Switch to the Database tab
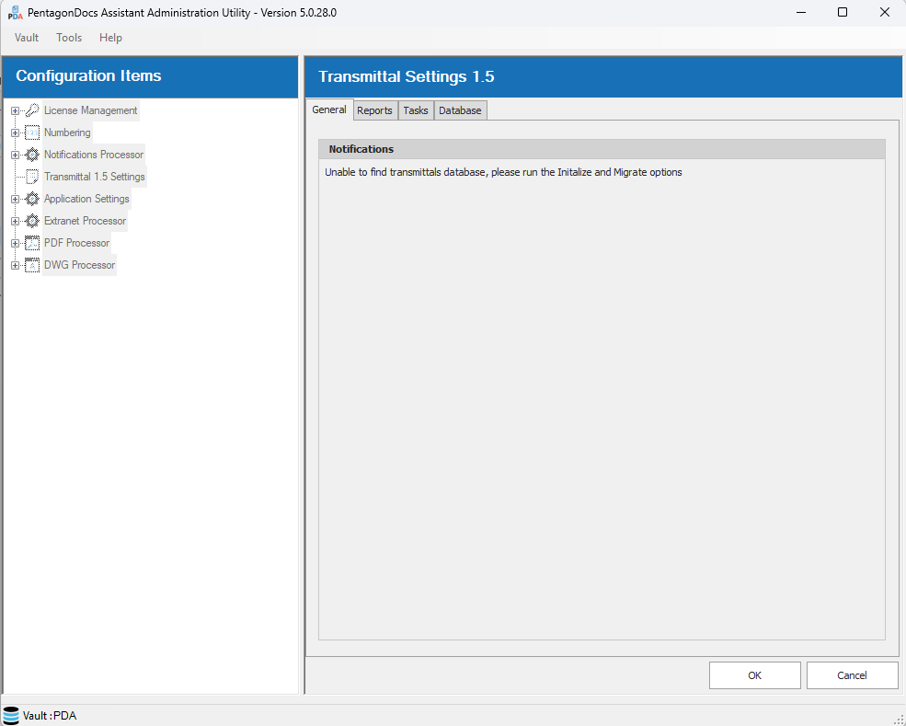 [460, 110]
